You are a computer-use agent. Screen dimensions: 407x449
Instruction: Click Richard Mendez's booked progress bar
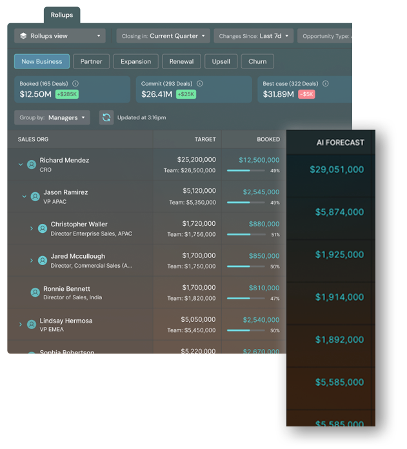point(246,171)
